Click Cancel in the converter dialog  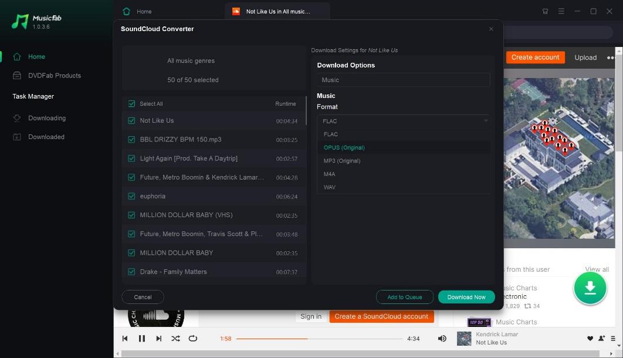[143, 297]
